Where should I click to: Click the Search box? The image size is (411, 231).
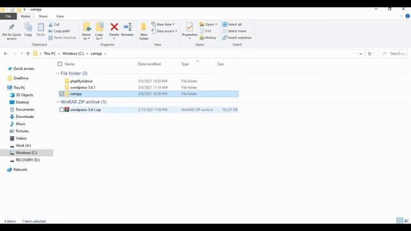point(393,54)
